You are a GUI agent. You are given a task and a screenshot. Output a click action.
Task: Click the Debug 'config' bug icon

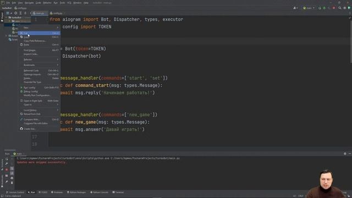point(21,92)
